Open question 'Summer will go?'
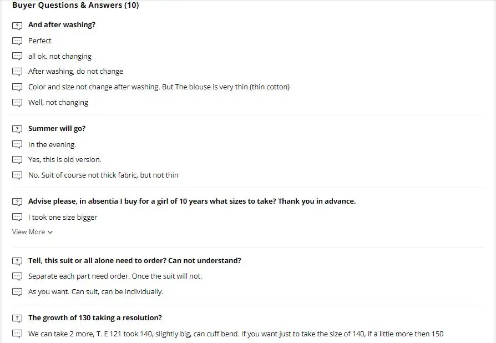496x343 pixels. (x=57, y=128)
